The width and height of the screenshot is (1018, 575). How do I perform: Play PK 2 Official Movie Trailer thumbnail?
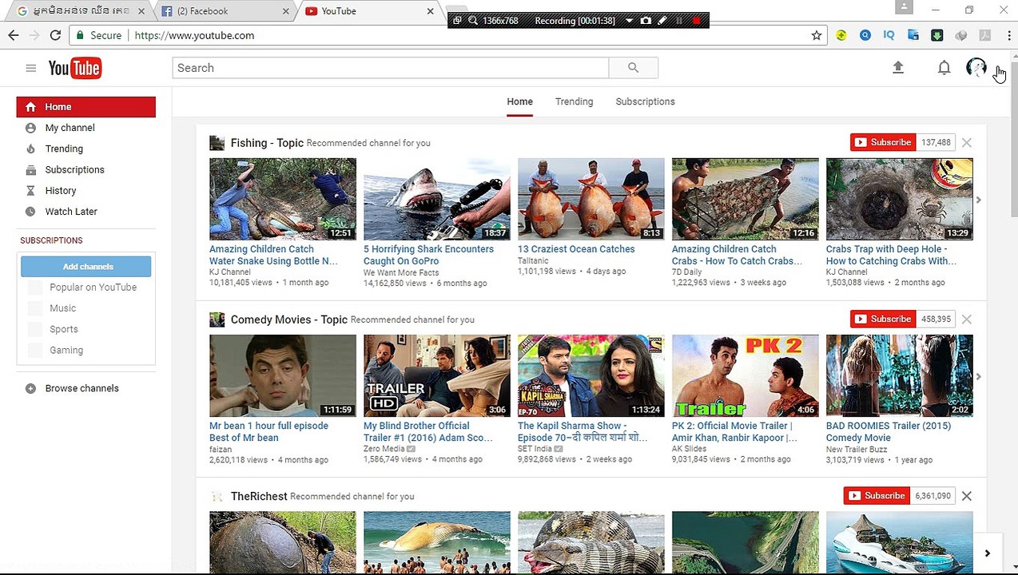(746, 375)
